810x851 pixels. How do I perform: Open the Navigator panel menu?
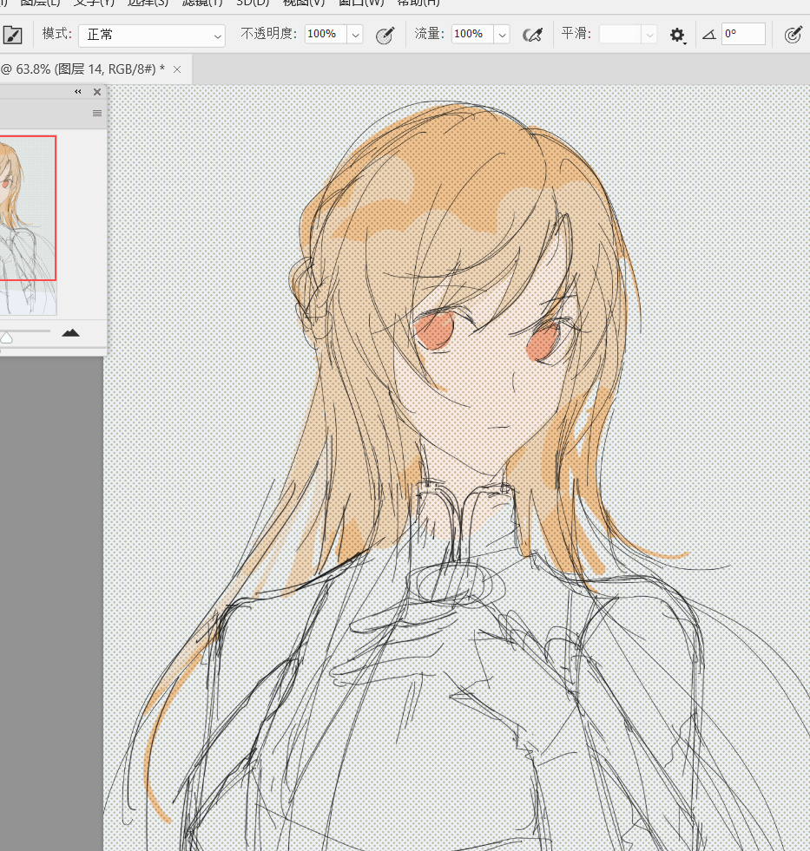click(97, 113)
